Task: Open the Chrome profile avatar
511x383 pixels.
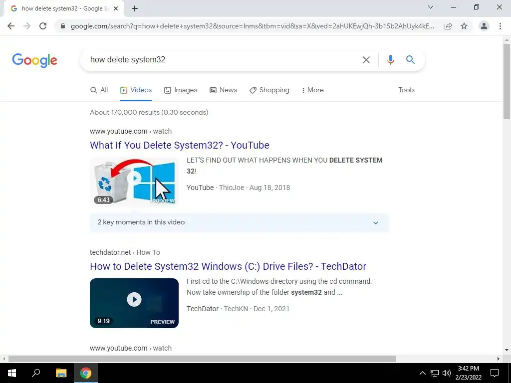Action: 484,26
